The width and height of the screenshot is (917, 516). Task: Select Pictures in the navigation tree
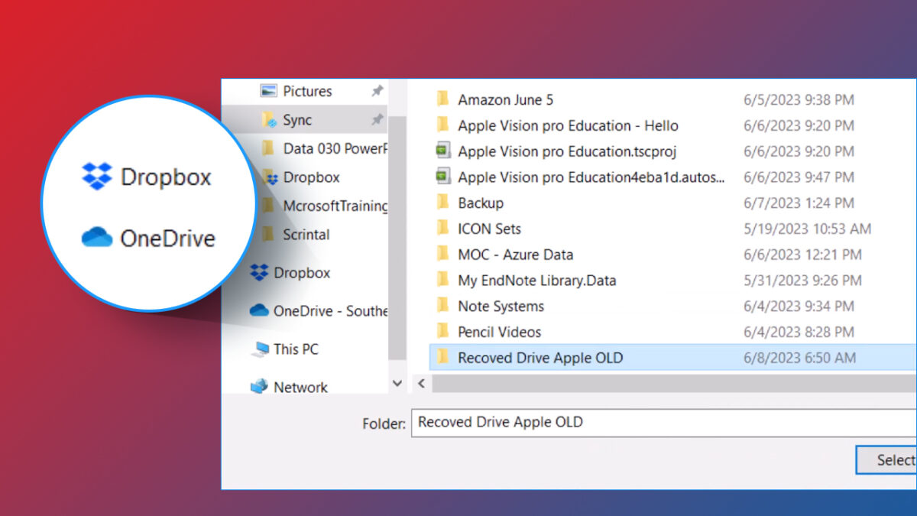(x=307, y=91)
